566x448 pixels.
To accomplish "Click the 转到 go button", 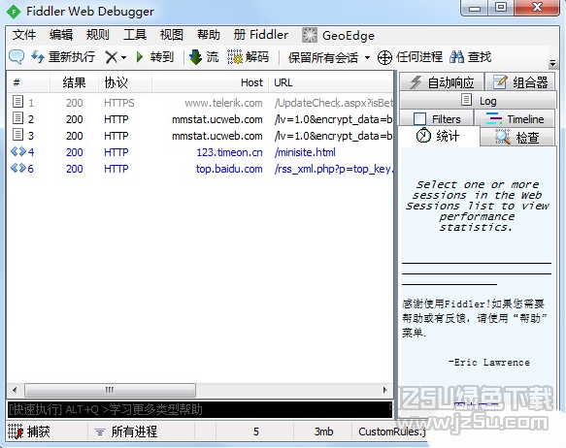I will tap(155, 57).
